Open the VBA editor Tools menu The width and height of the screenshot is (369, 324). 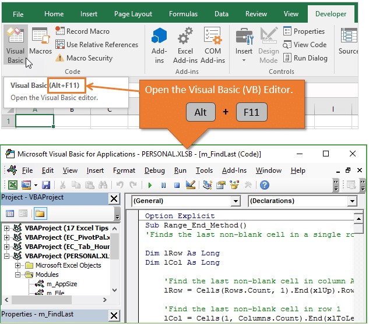(204, 170)
